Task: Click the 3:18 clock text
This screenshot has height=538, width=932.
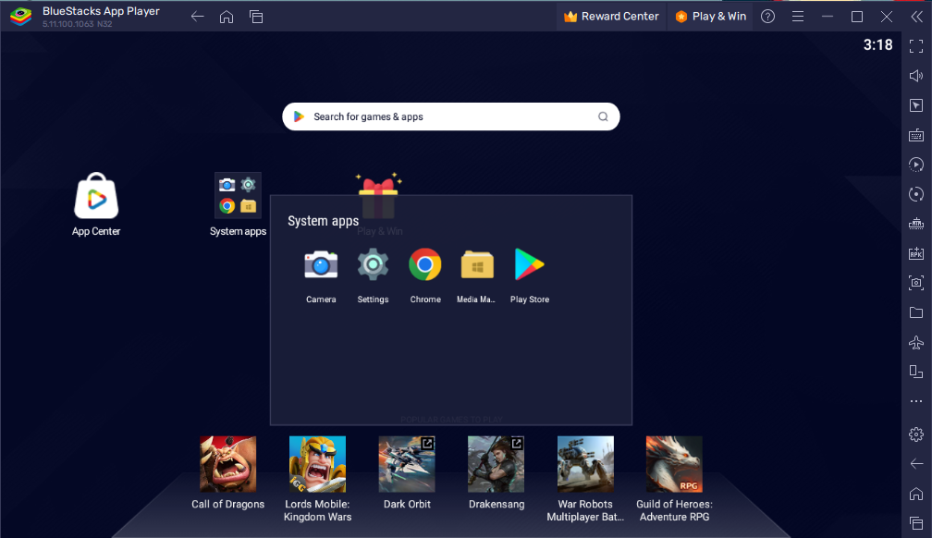Action: click(x=878, y=45)
